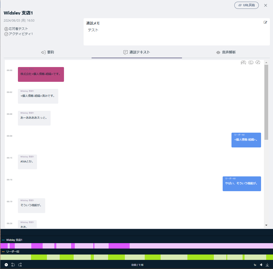This screenshot has height=269, width=273.
Task: Mute the audio with the speaker icon
Action: point(261,265)
